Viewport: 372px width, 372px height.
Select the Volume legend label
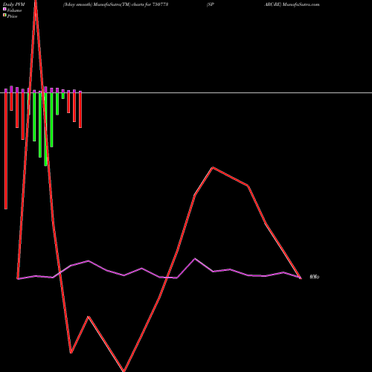(14, 10)
